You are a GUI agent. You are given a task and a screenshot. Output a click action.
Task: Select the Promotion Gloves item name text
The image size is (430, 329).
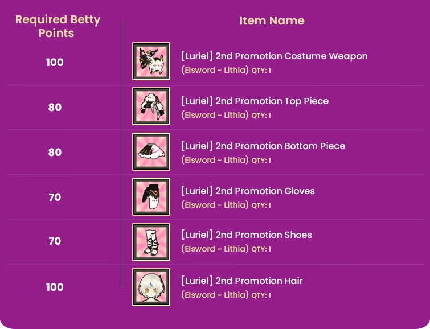point(248,191)
